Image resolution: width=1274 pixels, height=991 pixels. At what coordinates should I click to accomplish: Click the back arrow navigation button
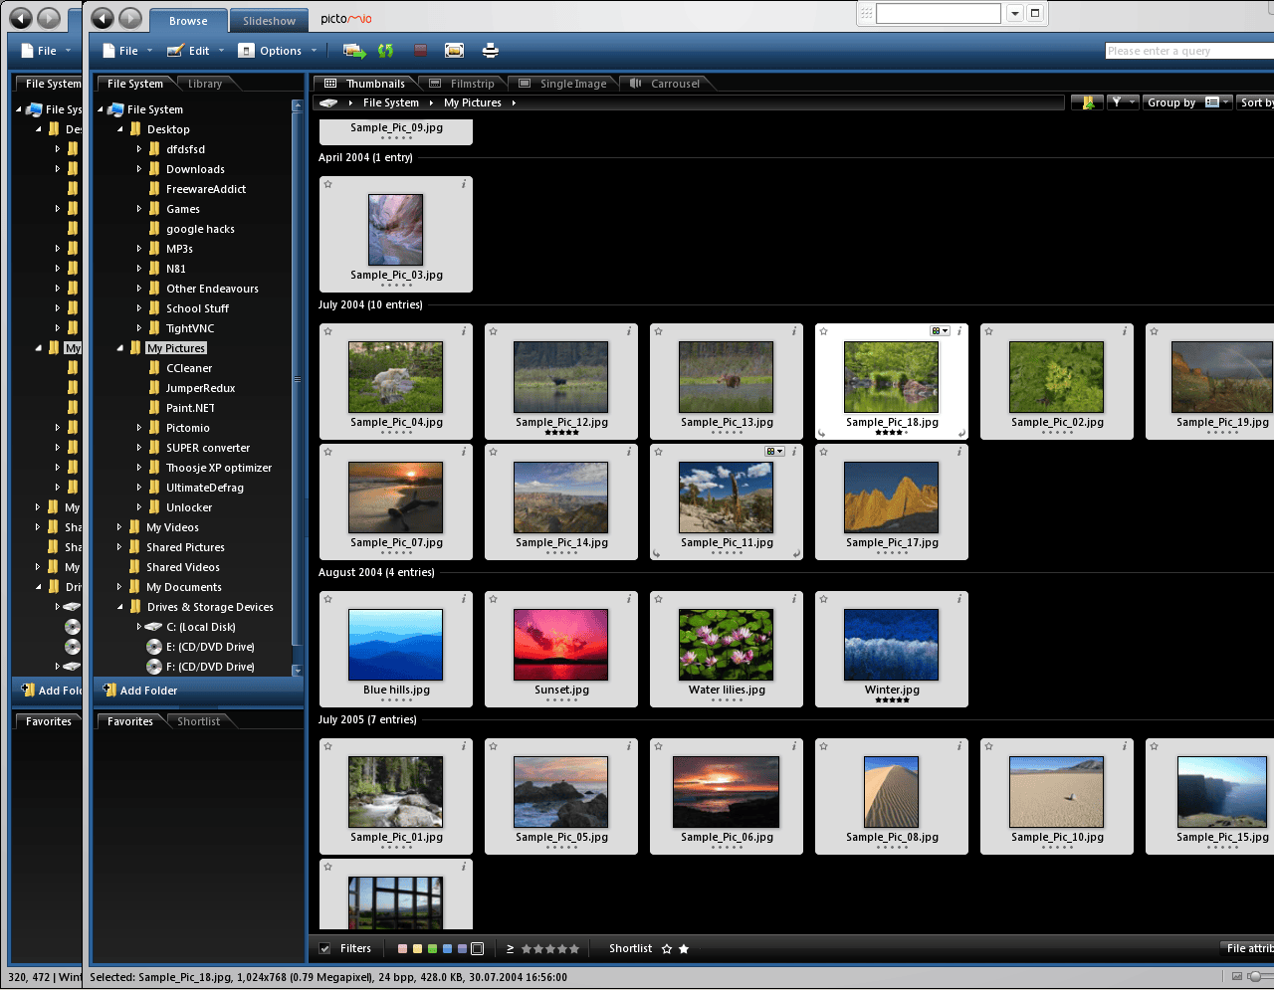[103, 18]
